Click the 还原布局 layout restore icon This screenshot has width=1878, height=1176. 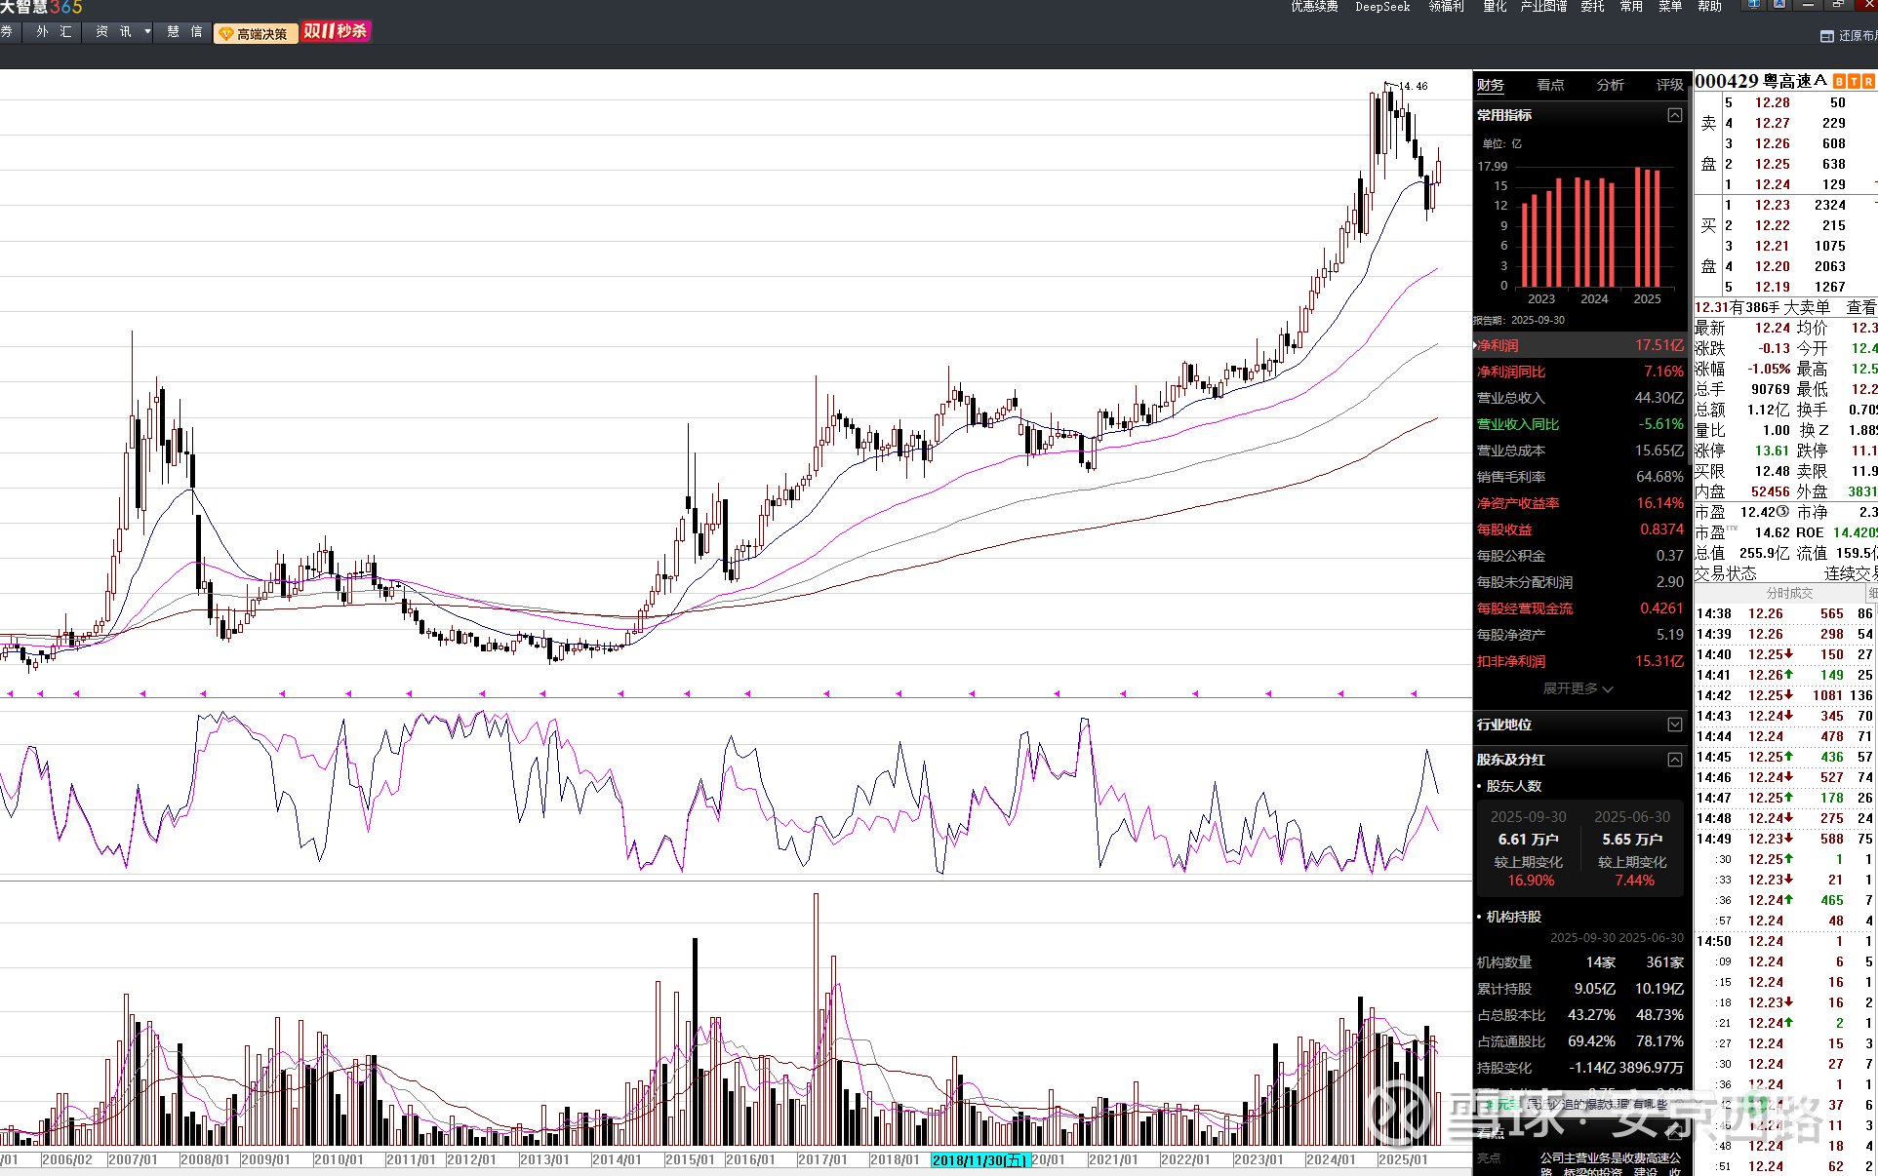1827,36
